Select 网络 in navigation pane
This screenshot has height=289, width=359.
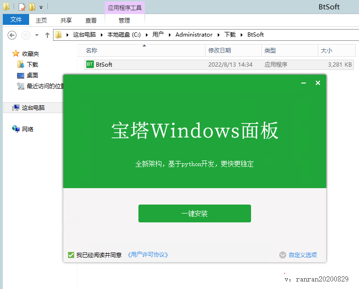(28, 129)
